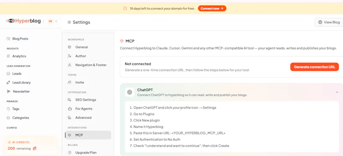Open the VK workspace switcher dropdown
The image size is (343, 156).
pyautogui.click(x=56, y=21)
